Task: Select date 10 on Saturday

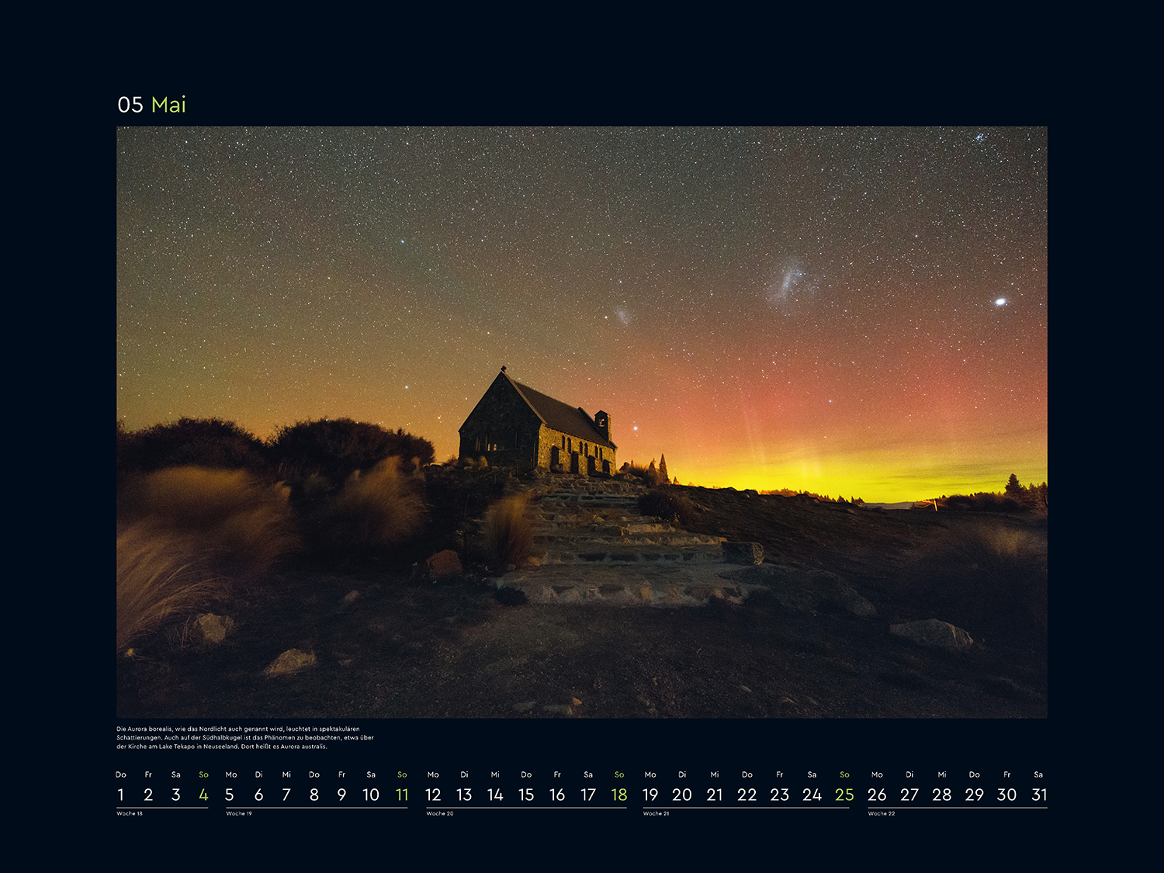Action: pyautogui.click(x=371, y=795)
